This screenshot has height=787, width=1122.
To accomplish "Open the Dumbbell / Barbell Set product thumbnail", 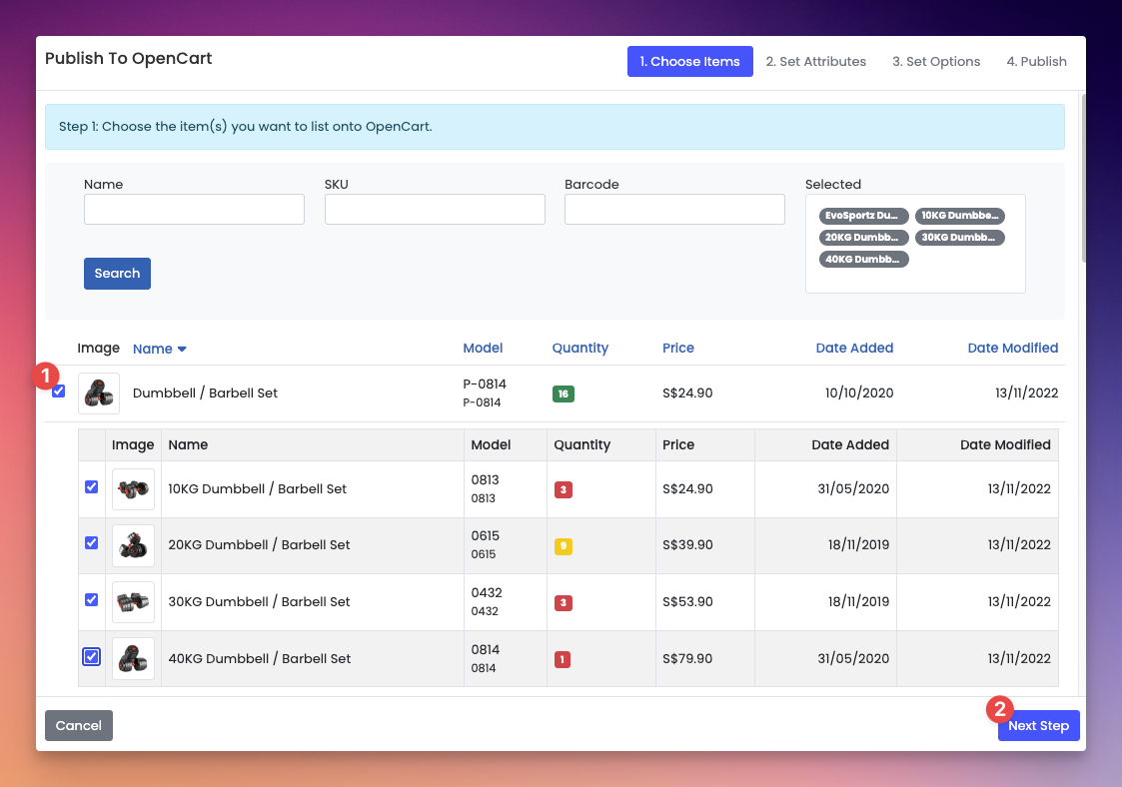I will (99, 393).
